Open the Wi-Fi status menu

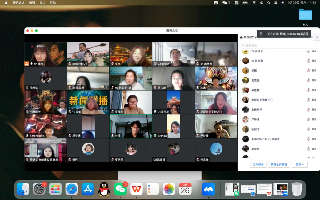254,2
